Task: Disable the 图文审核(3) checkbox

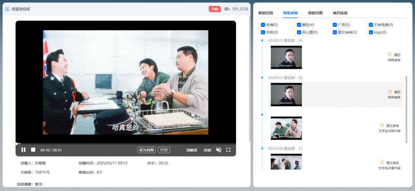Action: coord(335,32)
